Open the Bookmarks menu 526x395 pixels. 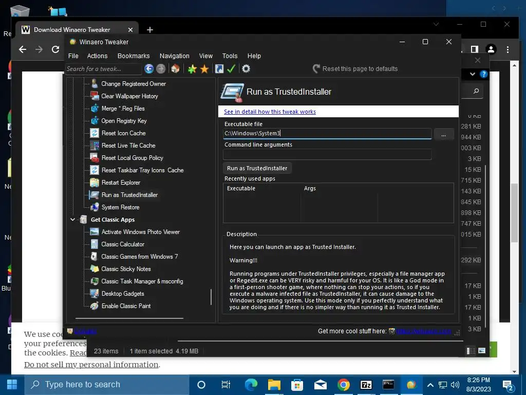pyautogui.click(x=134, y=56)
